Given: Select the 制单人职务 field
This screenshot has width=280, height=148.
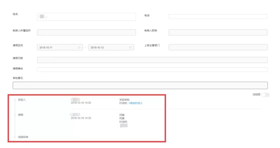Looking at the screenshot, I should (218, 32).
